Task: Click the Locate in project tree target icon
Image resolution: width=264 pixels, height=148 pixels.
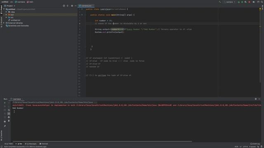Action: pyautogui.click(x=64, y=6)
